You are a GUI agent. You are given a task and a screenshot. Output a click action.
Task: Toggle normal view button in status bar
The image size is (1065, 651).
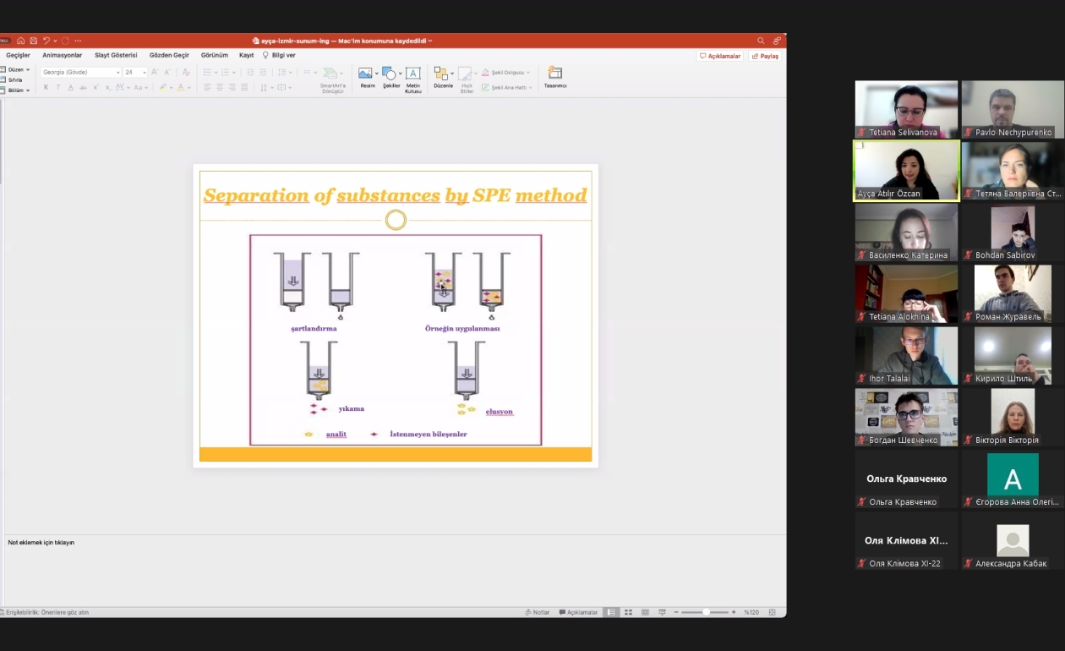click(611, 612)
